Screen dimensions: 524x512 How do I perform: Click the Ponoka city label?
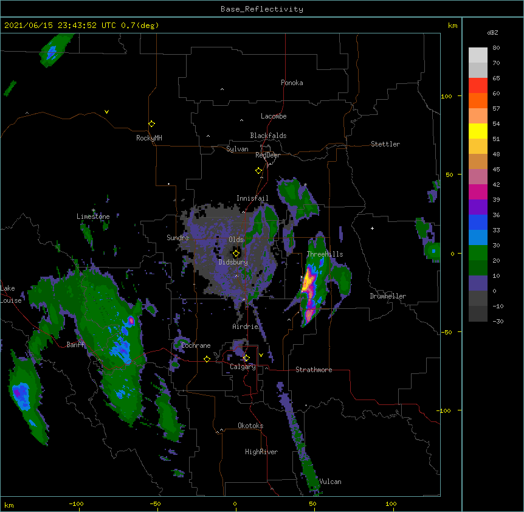292,83
